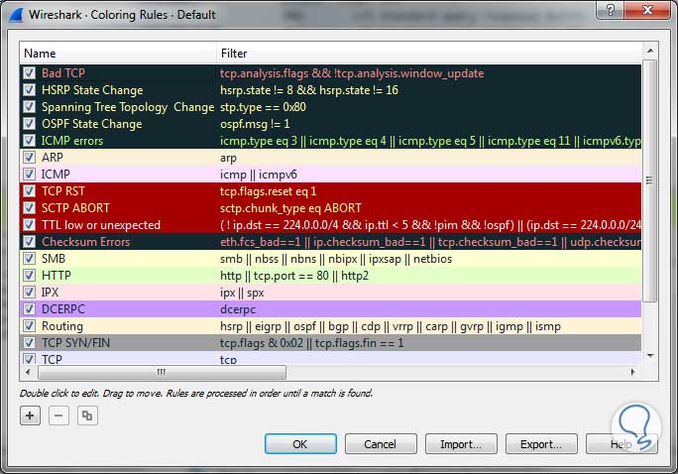Toggle the IPX rule checkbox

[29, 293]
